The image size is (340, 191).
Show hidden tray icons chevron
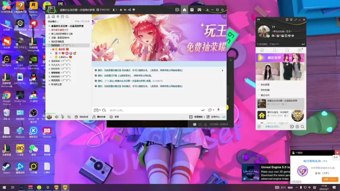click(296, 188)
